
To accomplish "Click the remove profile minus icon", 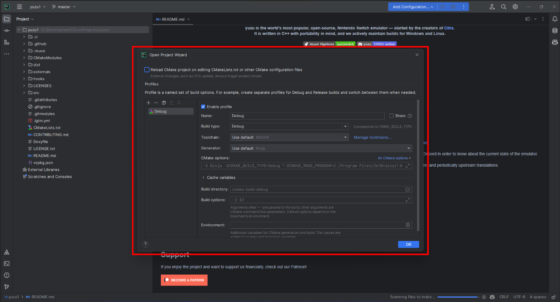I will 156,103.
